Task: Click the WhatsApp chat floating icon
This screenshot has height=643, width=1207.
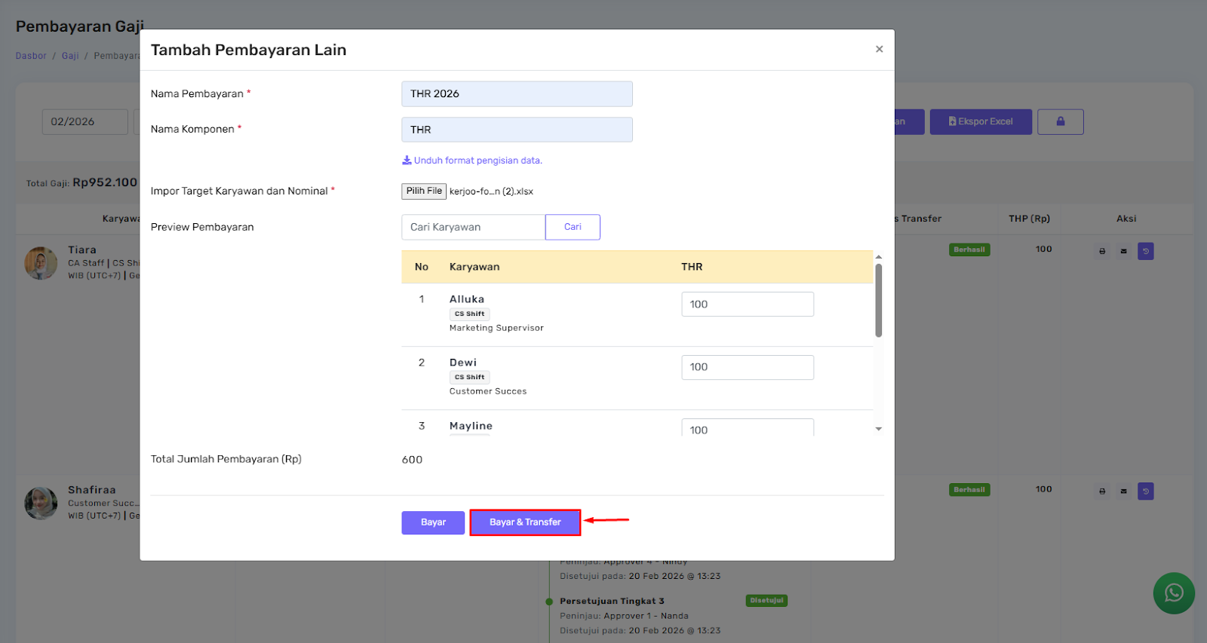Action: pos(1173,593)
